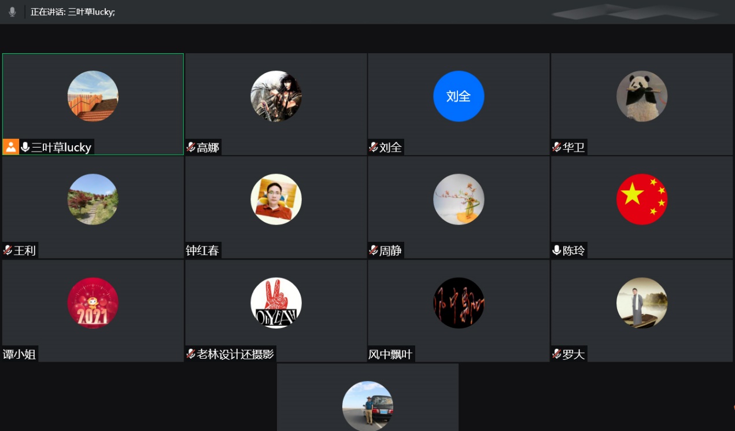735x431 pixels.
Task: Select the blue 刘全 initials avatar
Action: click(x=459, y=96)
